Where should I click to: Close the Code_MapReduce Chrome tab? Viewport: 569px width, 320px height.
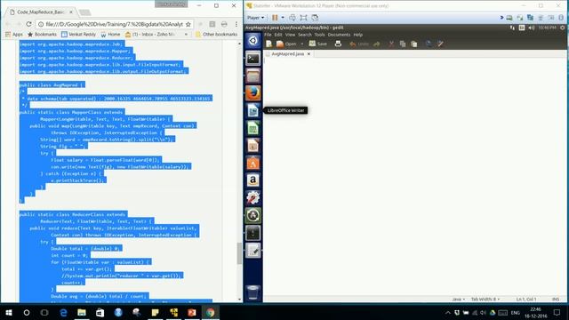(x=71, y=12)
